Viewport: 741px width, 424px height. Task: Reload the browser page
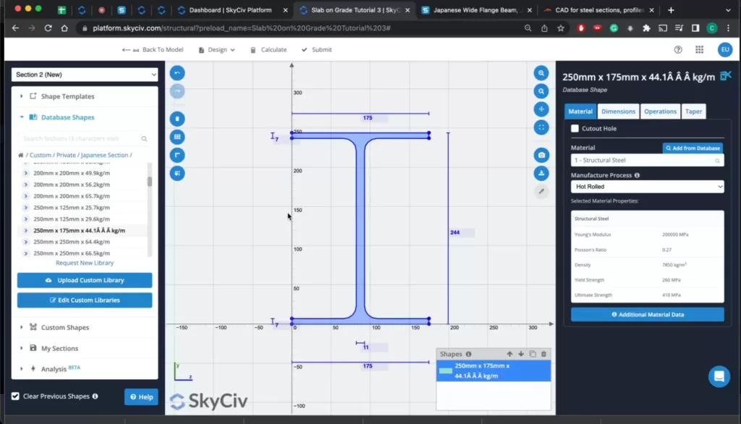click(48, 28)
